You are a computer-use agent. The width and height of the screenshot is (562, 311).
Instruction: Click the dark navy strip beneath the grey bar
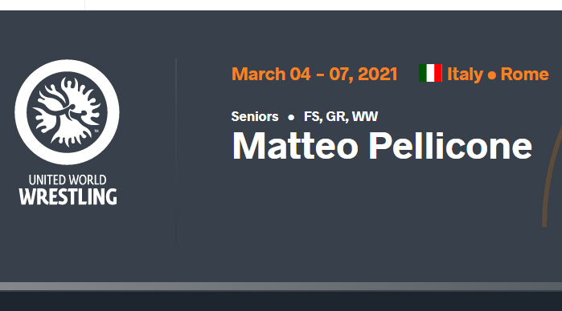click(x=281, y=301)
